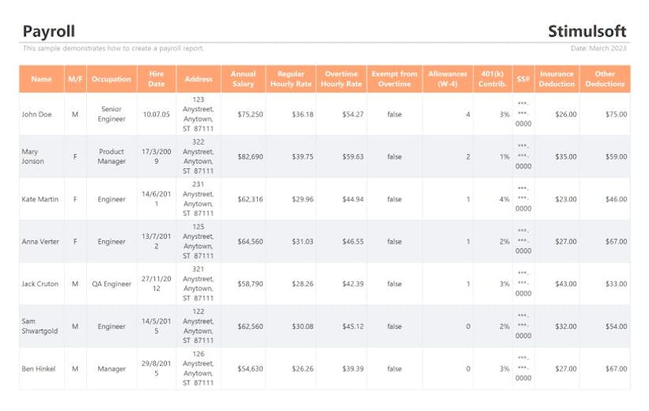The width and height of the screenshot is (649, 411).
Task: Click the Overtime Hourly Rate header
Action: click(342, 79)
